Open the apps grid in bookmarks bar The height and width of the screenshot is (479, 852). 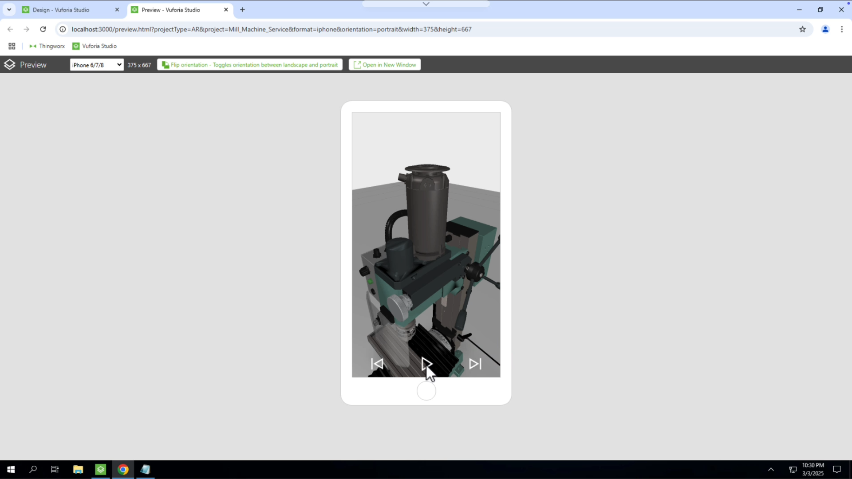(x=12, y=46)
